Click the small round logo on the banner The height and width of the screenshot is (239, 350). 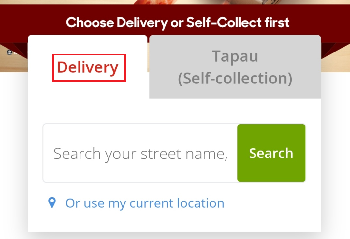(9, 52)
